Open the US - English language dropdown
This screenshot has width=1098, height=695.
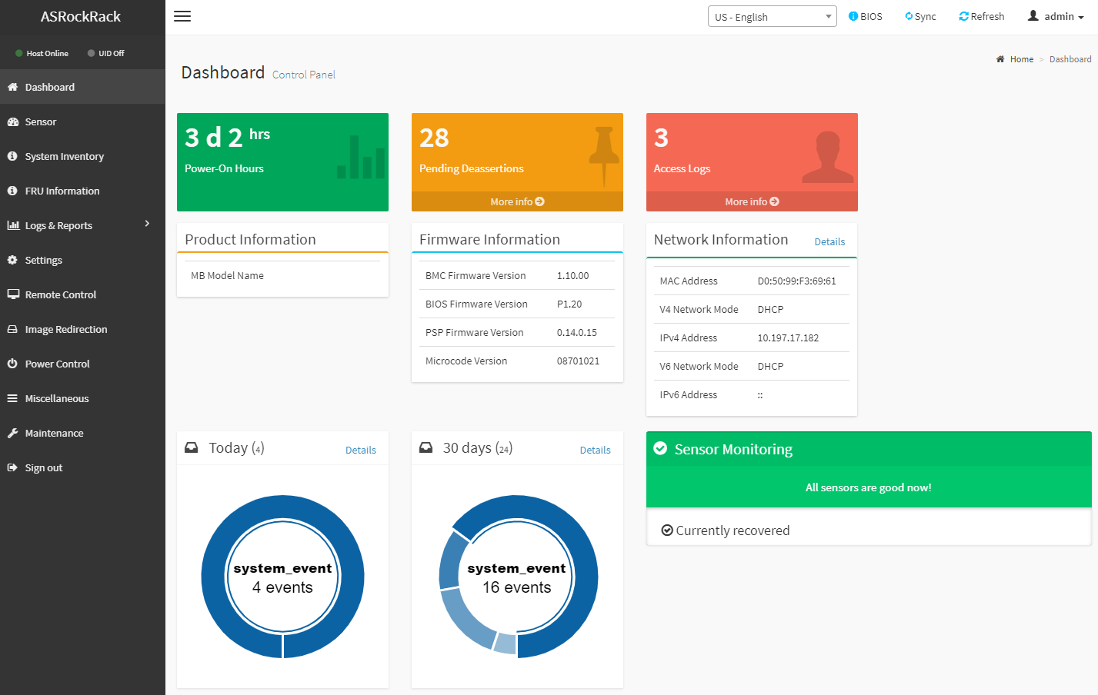[x=772, y=17]
